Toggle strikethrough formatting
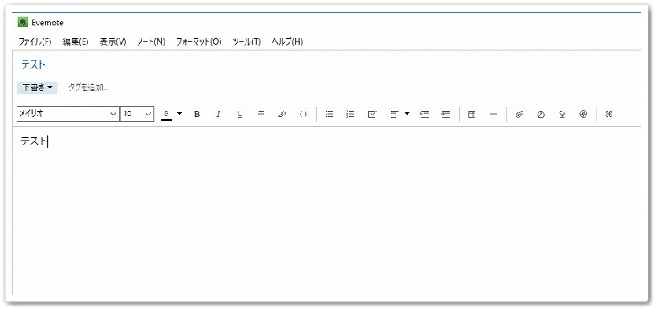This screenshot has height=311, width=658. [x=261, y=114]
